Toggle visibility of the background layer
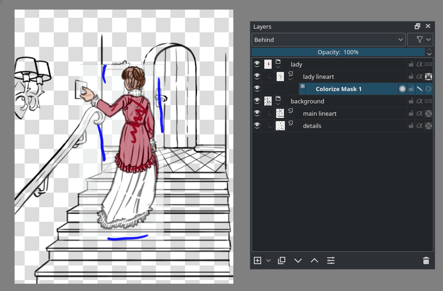The width and height of the screenshot is (443, 291). tap(257, 101)
